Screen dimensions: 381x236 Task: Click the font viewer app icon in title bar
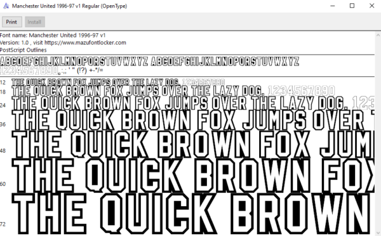[x=6, y=6]
